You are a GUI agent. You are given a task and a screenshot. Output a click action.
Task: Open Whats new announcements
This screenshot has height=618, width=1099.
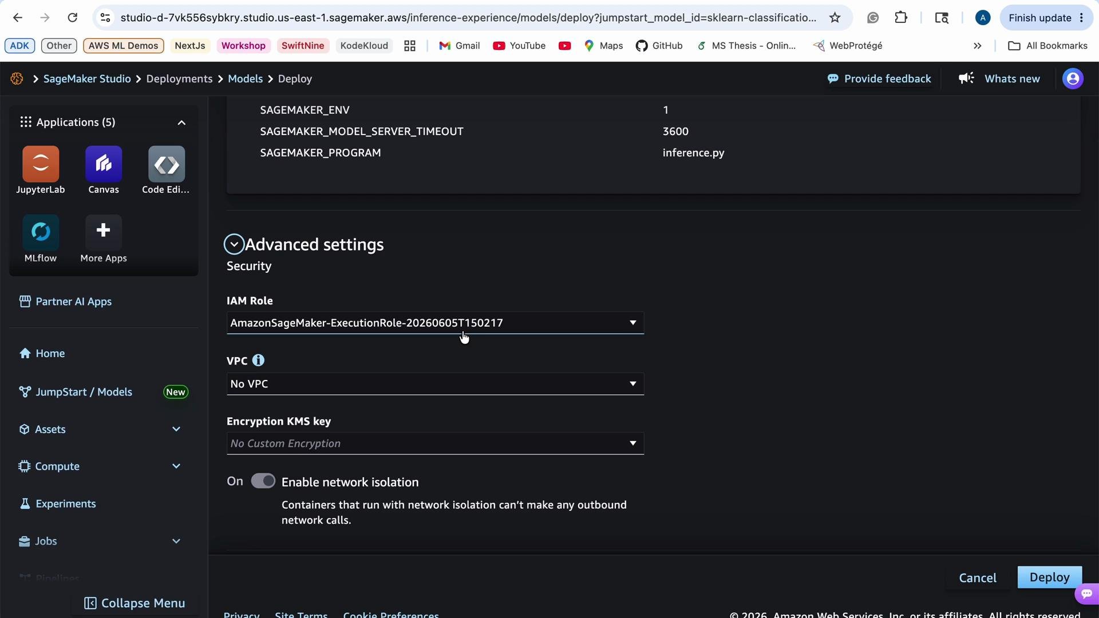click(999, 79)
